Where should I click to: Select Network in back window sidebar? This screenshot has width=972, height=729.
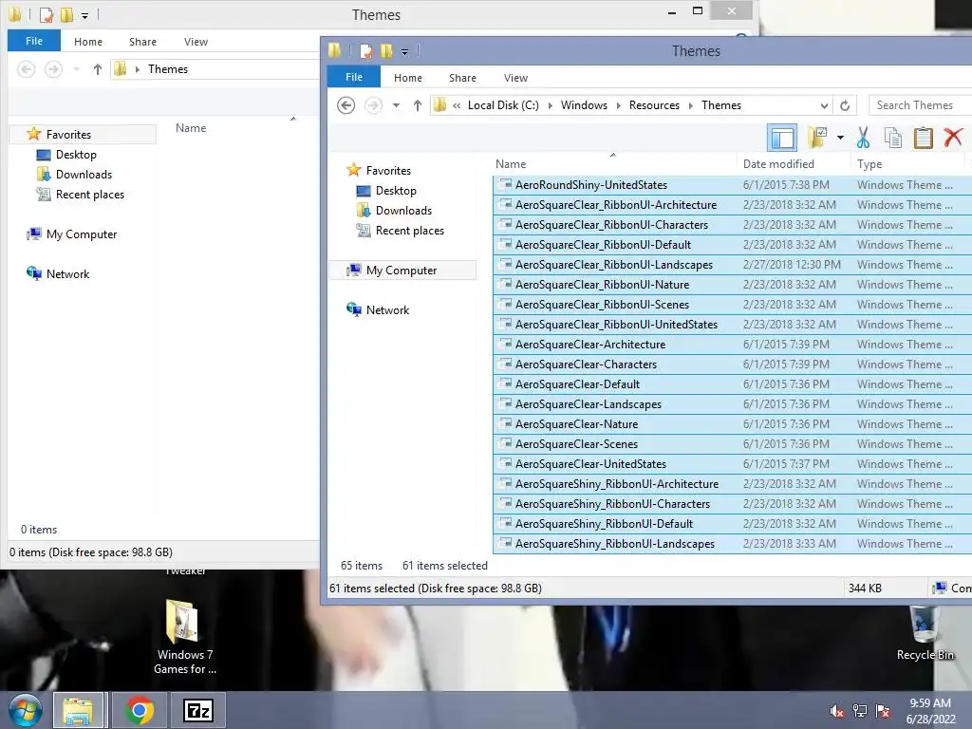(67, 274)
